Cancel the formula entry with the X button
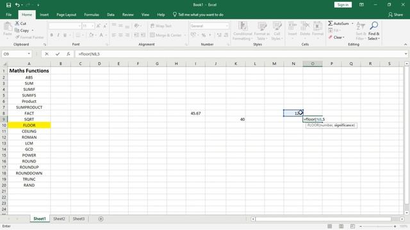Viewport: 410px width, 230px height. click(x=47, y=54)
